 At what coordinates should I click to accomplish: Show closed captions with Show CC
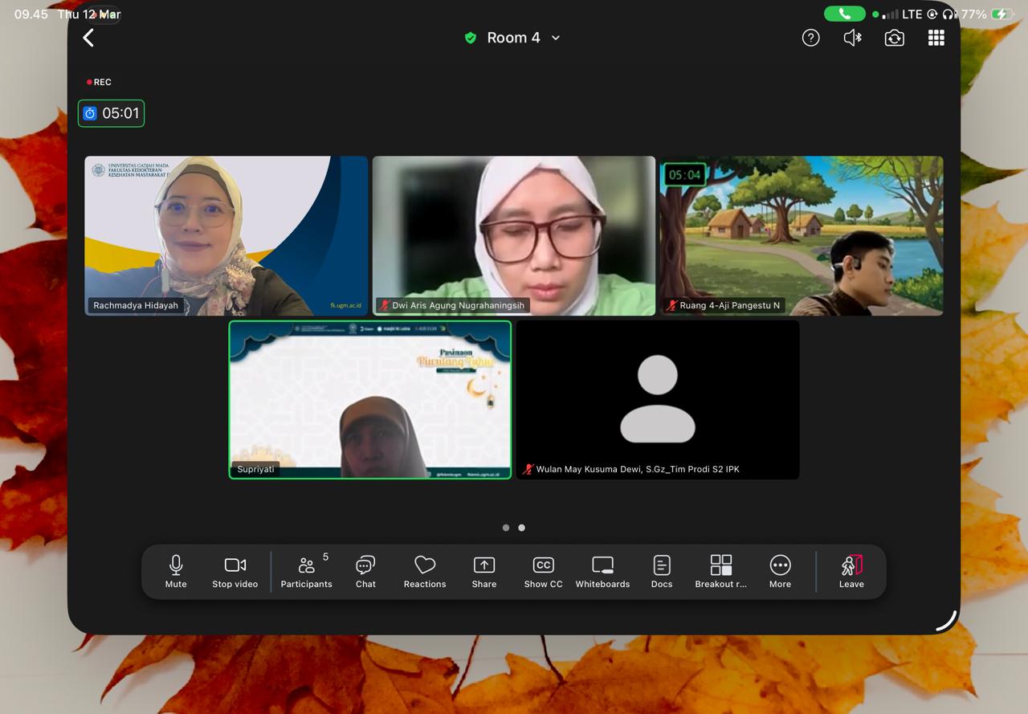point(543,571)
